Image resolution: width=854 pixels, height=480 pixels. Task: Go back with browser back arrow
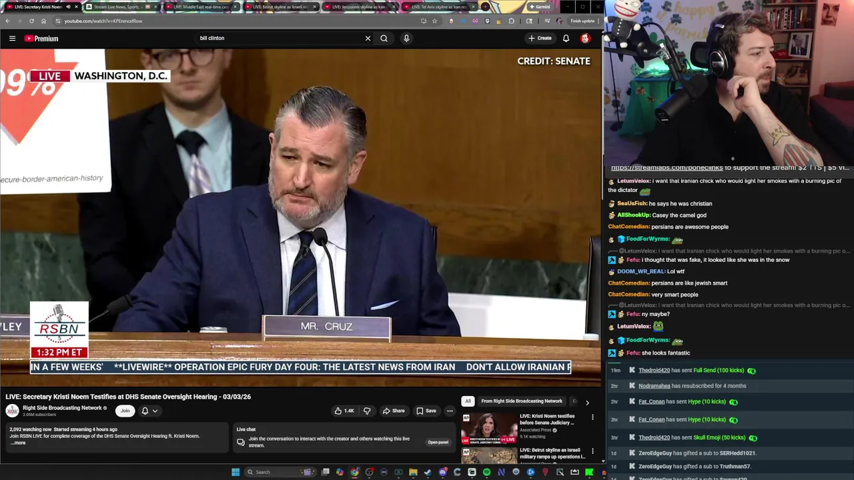coord(8,21)
